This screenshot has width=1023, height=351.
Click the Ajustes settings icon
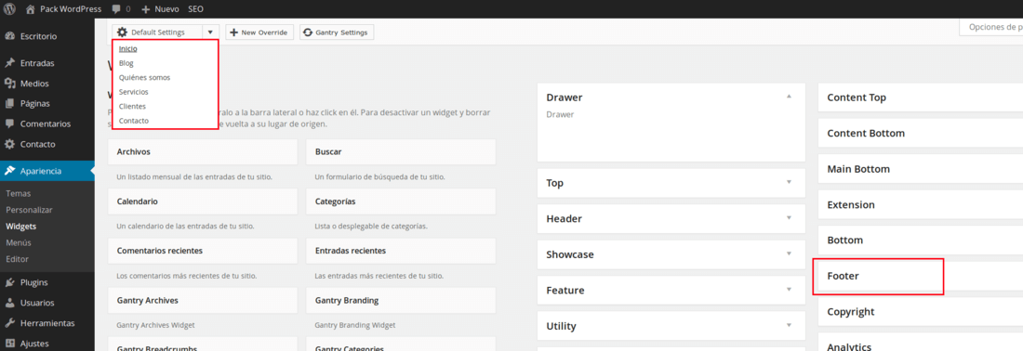10,344
